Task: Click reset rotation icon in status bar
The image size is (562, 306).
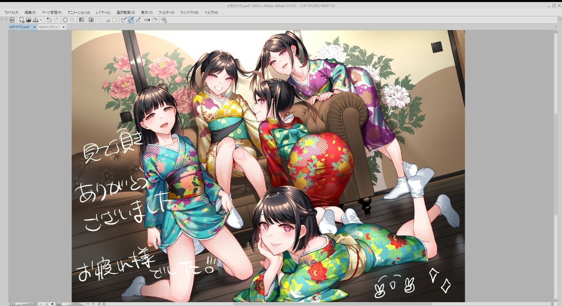Action: coord(99,304)
